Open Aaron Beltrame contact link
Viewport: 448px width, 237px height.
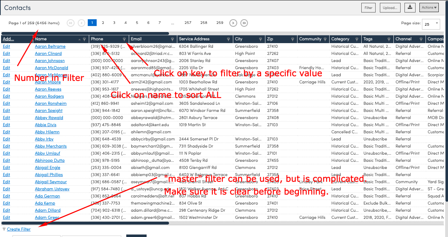50,46
